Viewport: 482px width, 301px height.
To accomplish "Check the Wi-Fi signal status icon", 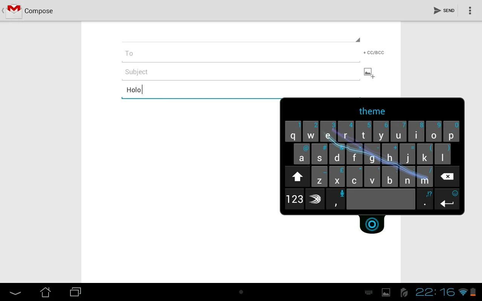I will [x=463, y=292].
